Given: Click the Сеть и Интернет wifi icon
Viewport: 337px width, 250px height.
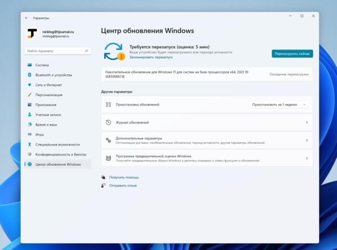Looking at the screenshot, I should (x=30, y=85).
